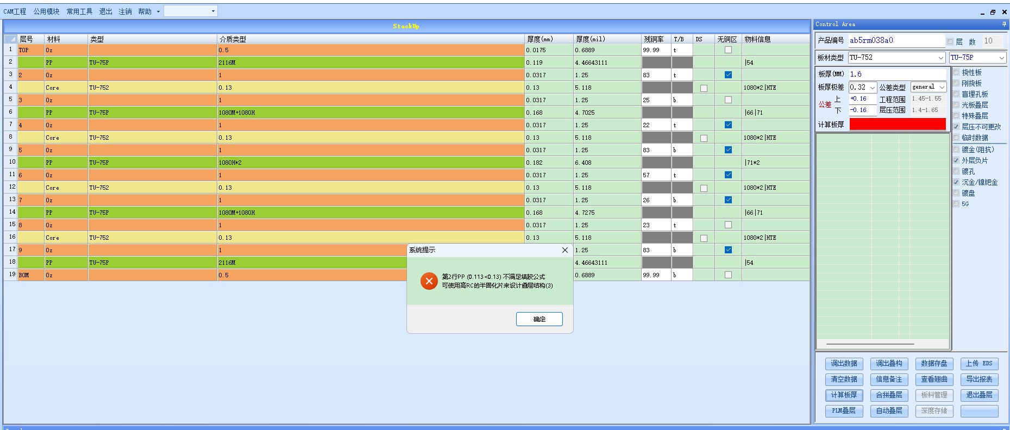Viewport: 1010px width, 430px height.
Task: Enable the 光板叠层 checkbox
Action: click(x=956, y=105)
